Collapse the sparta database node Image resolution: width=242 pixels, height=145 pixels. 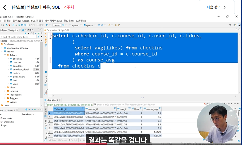coord(2,51)
